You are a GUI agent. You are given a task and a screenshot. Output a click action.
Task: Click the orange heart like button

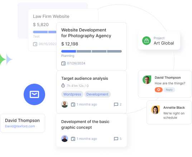tap(159, 90)
